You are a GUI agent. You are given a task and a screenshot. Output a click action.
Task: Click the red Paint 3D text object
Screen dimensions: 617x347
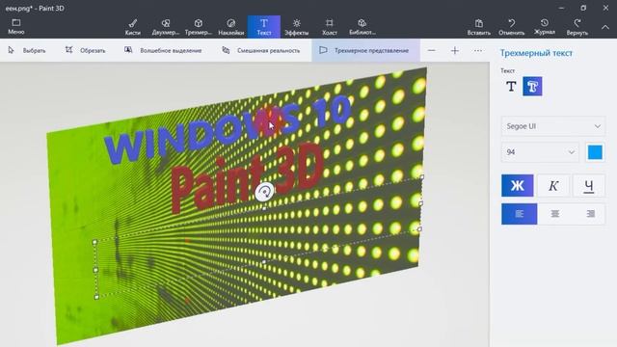[247, 177]
